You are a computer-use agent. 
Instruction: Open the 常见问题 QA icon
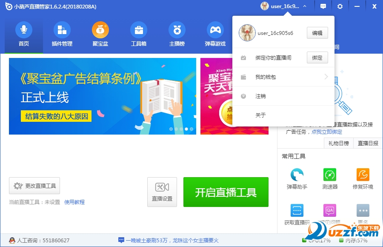tap(330, 210)
